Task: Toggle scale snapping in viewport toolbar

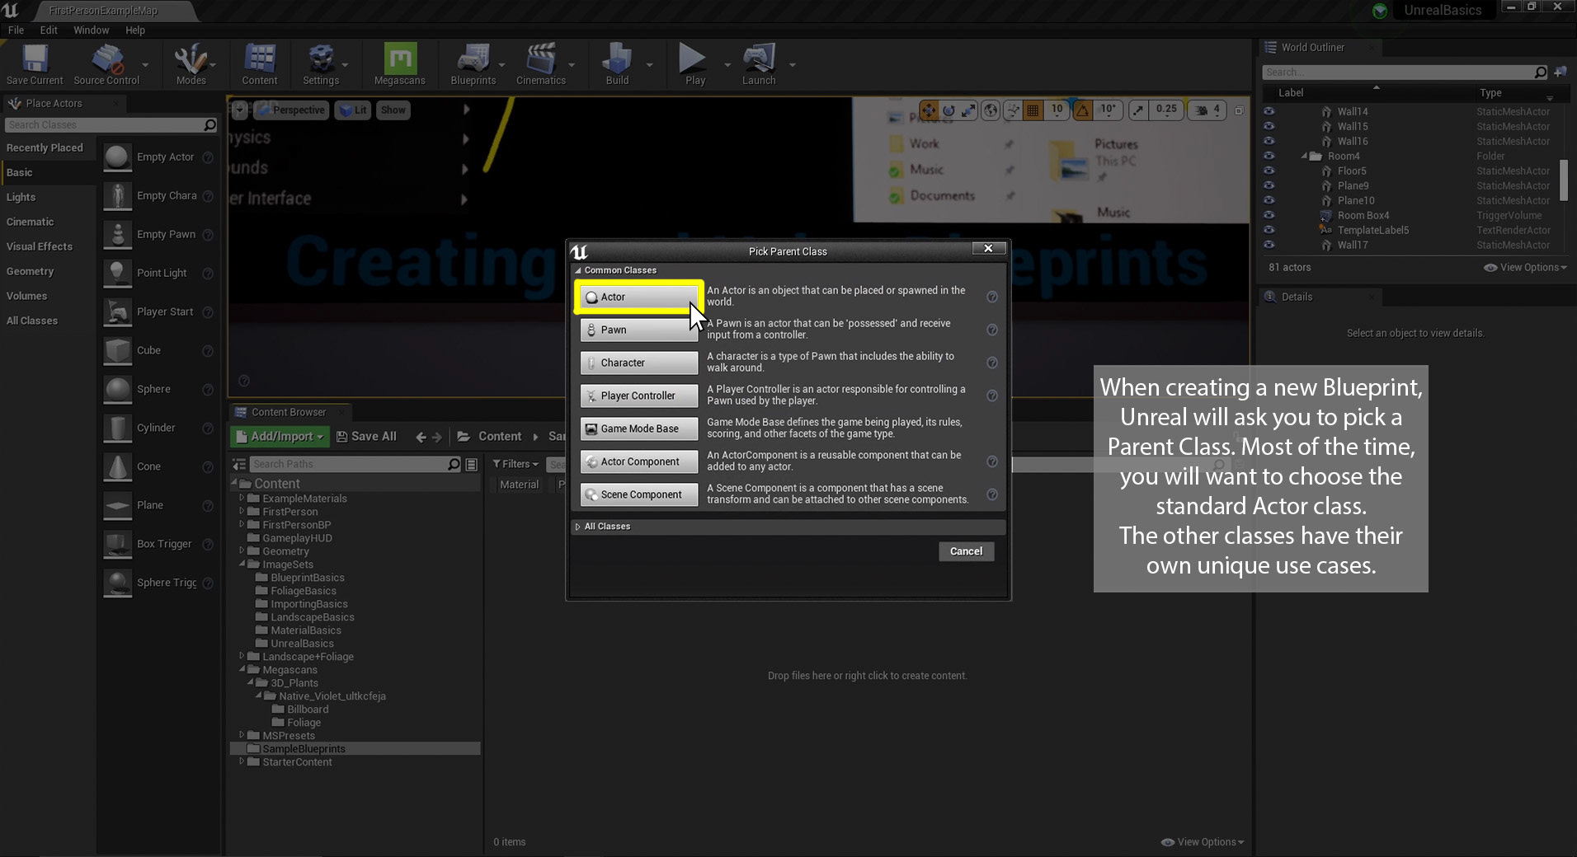Action: pos(1138,110)
